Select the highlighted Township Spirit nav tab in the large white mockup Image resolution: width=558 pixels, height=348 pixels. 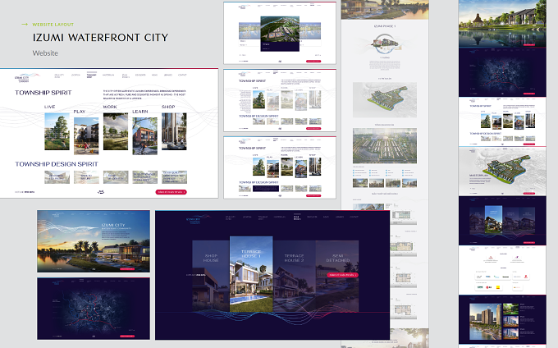(91, 76)
